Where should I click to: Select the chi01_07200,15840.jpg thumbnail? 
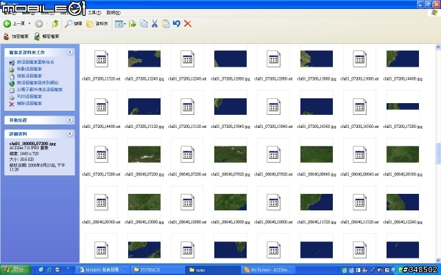coord(230,107)
